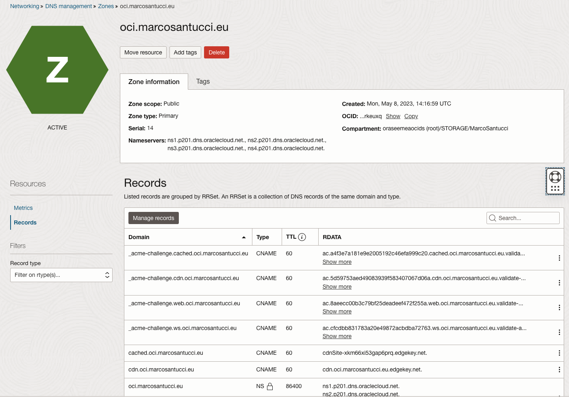
Task: Open actions menu for _acme-challenge.cdn record
Action: tap(559, 283)
